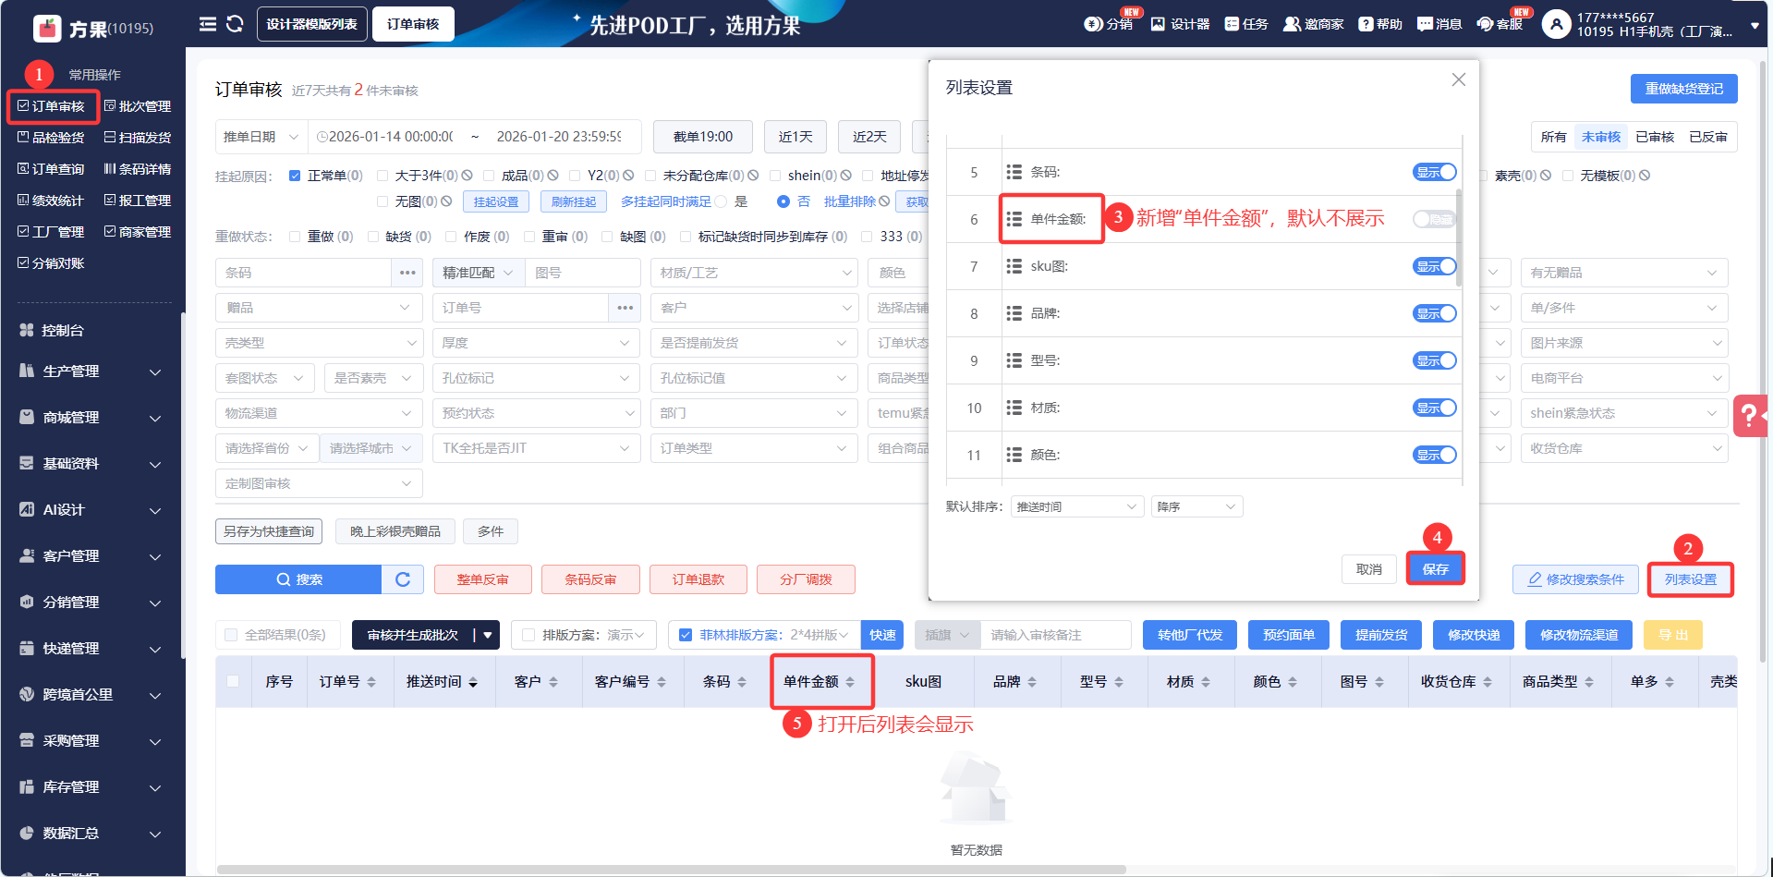
Task: Click the 图号 input field
Action: click(x=583, y=273)
